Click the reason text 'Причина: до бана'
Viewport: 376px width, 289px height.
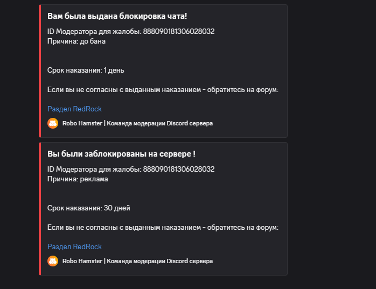coord(76,41)
